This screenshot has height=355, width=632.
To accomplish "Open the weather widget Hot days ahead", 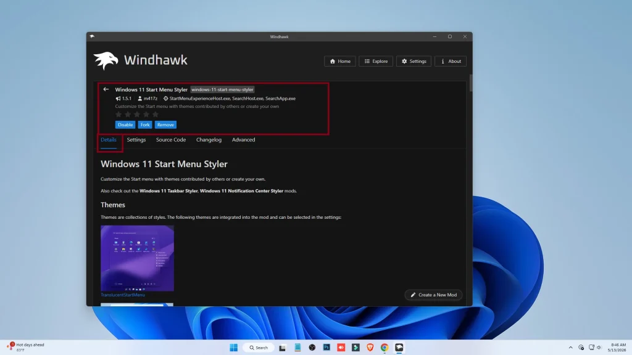I will [25, 347].
